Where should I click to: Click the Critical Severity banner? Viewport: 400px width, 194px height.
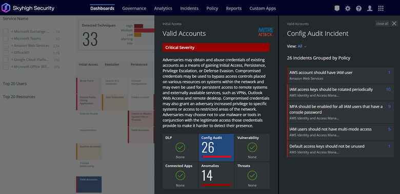(x=216, y=48)
